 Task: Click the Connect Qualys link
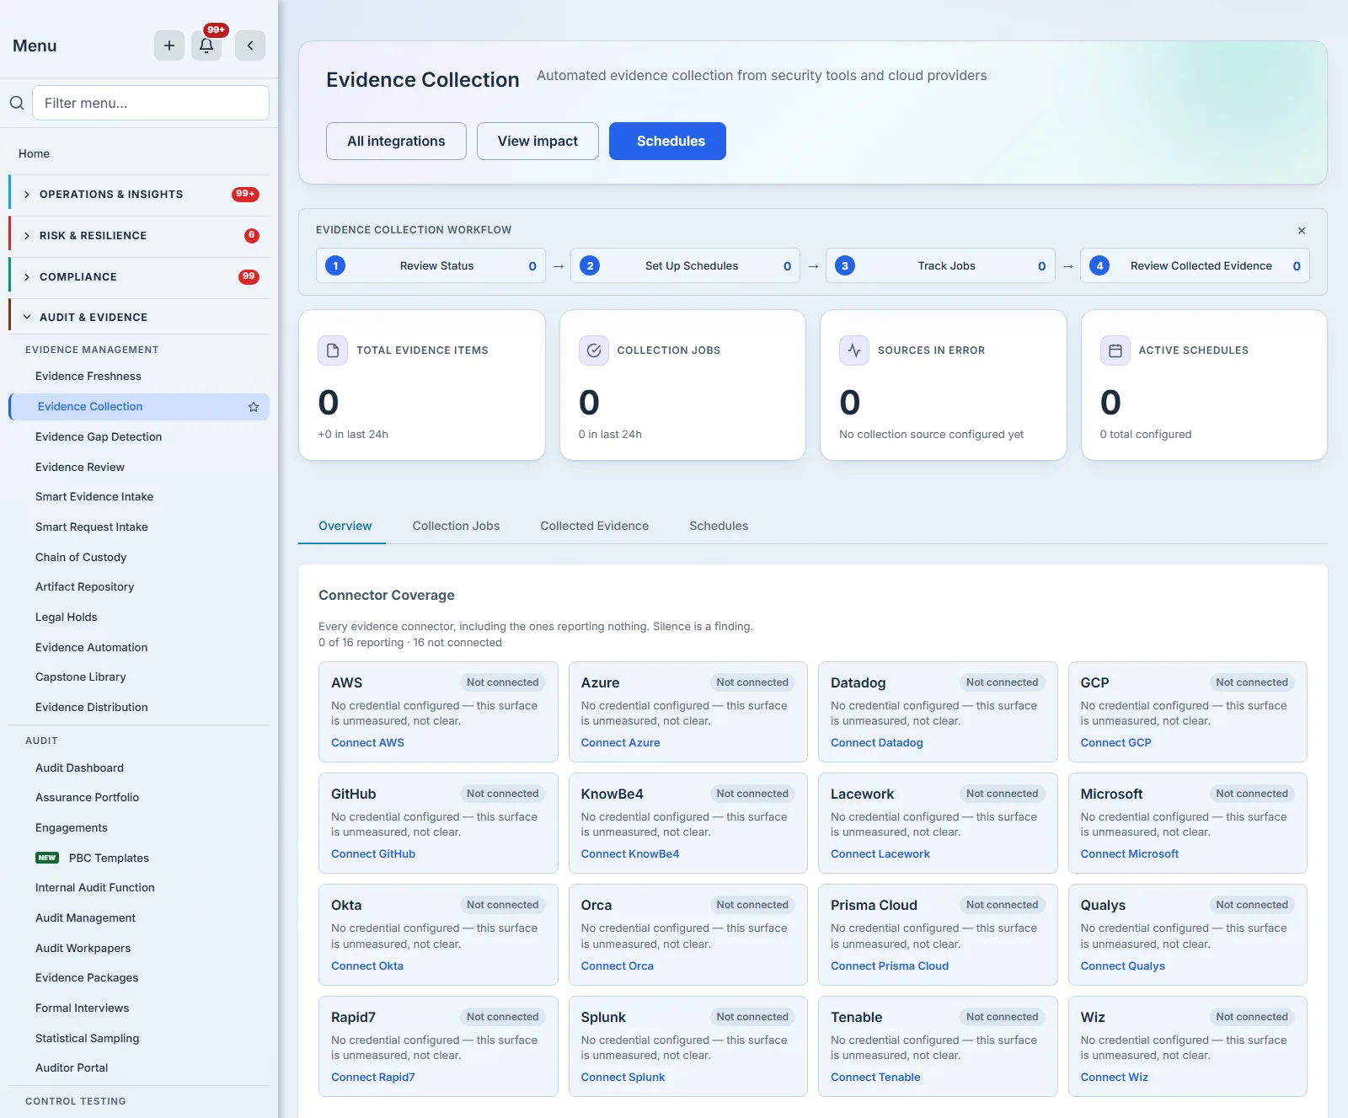click(x=1122, y=966)
